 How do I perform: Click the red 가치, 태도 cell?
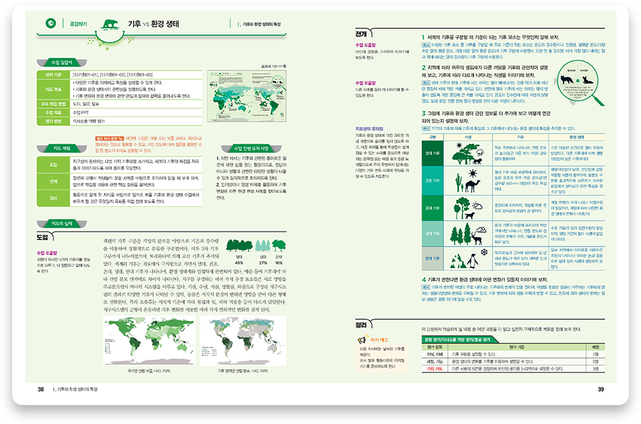[x=434, y=368]
